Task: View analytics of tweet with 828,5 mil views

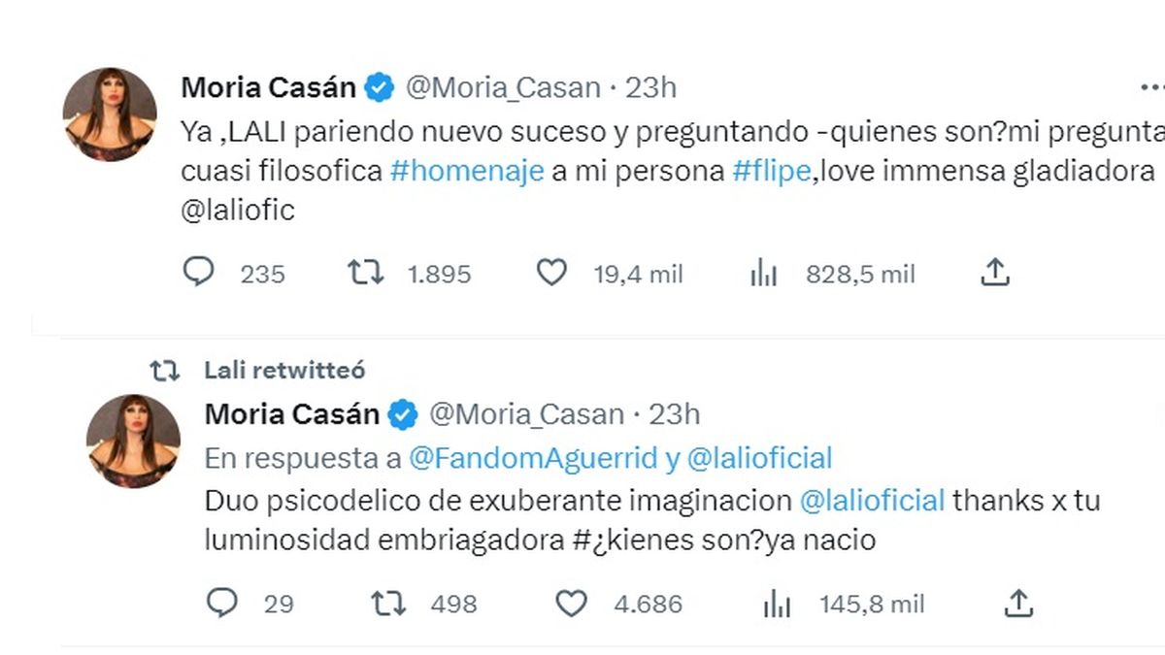Action: [x=764, y=274]
